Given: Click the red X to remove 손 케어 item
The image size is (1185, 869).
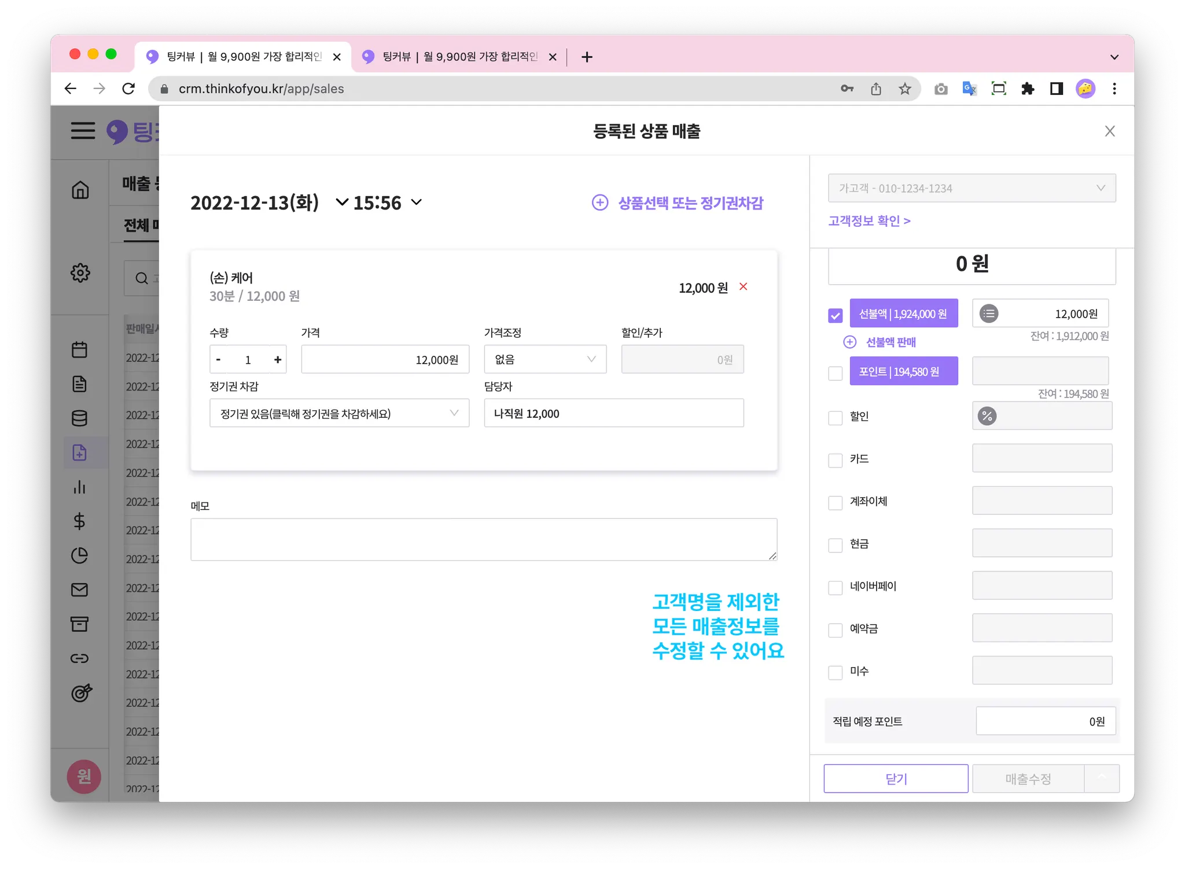Looking at the screenshot, I should click(744, 286).
